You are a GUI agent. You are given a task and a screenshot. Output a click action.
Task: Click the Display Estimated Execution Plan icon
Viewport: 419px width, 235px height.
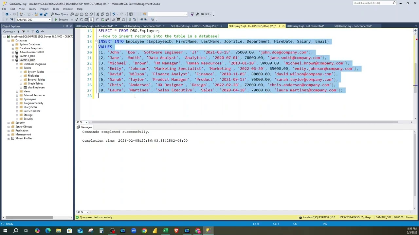coord(81,20)
